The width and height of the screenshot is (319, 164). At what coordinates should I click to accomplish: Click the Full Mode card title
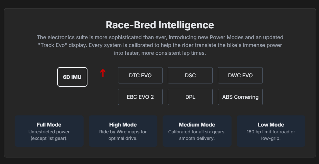(x=49, y=125)
